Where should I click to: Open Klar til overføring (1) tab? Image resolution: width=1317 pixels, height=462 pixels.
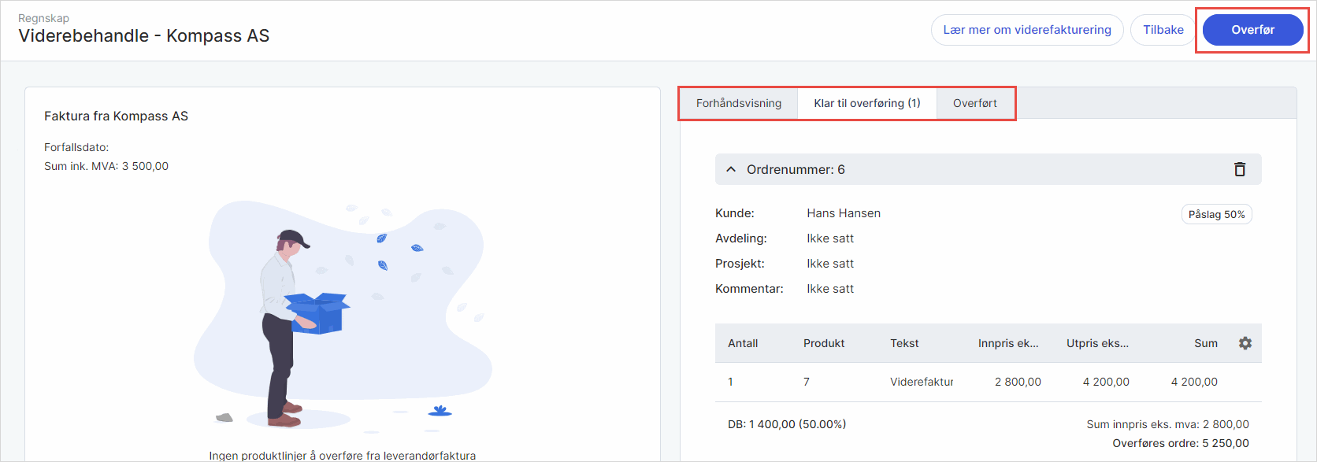click(866, 103)
